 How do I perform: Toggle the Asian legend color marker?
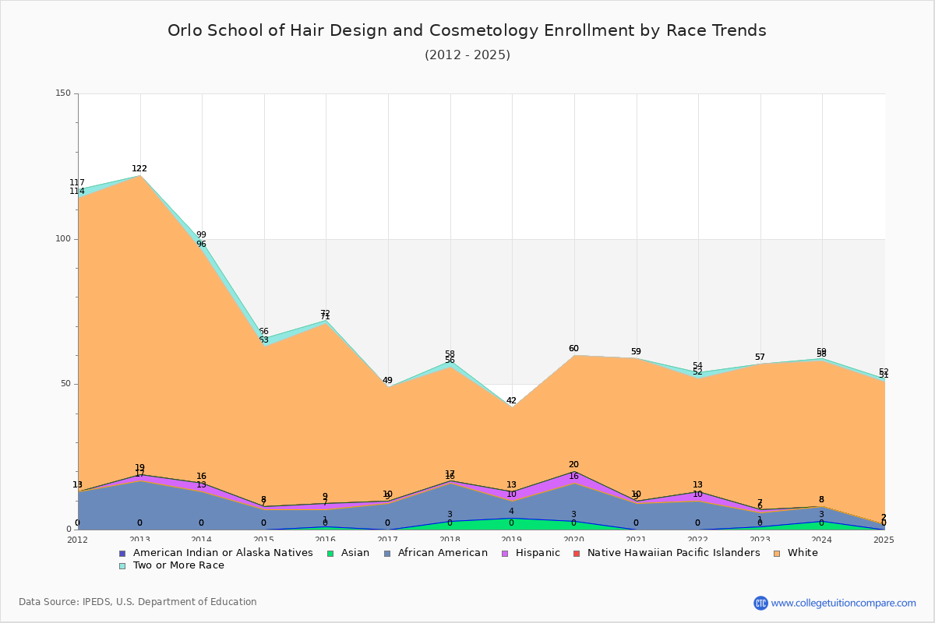tap(330, 553)
